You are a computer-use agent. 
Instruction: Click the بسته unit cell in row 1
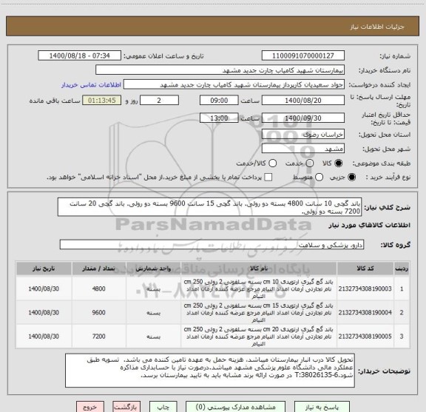coord(154,289)
